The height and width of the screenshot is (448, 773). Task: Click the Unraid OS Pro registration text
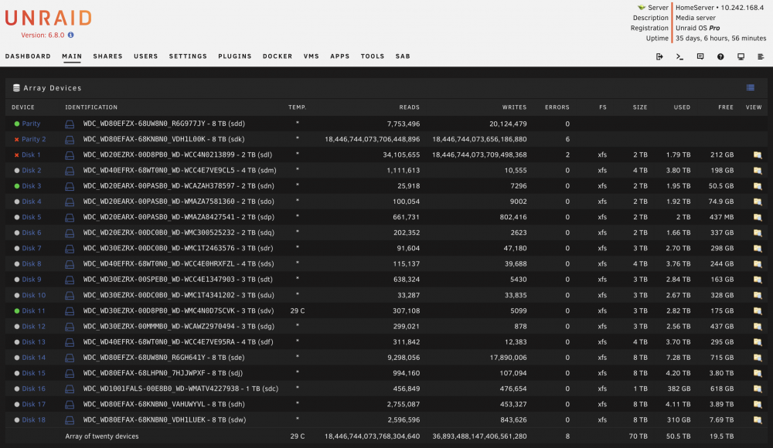(x=697, y=28)
